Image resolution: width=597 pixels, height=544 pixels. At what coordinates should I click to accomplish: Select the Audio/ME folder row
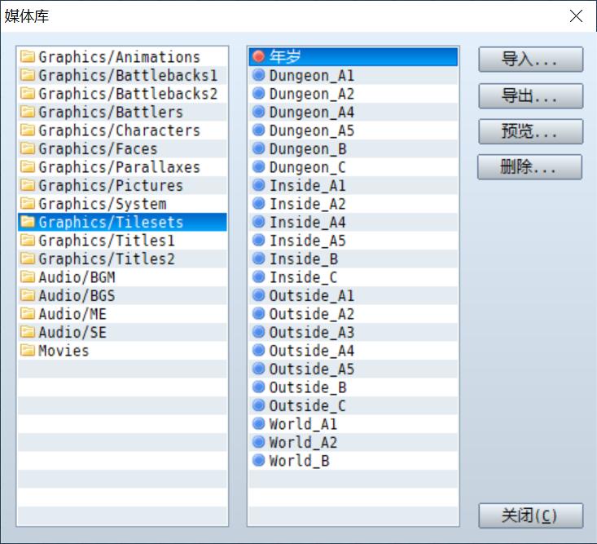[x=122, y=314]
